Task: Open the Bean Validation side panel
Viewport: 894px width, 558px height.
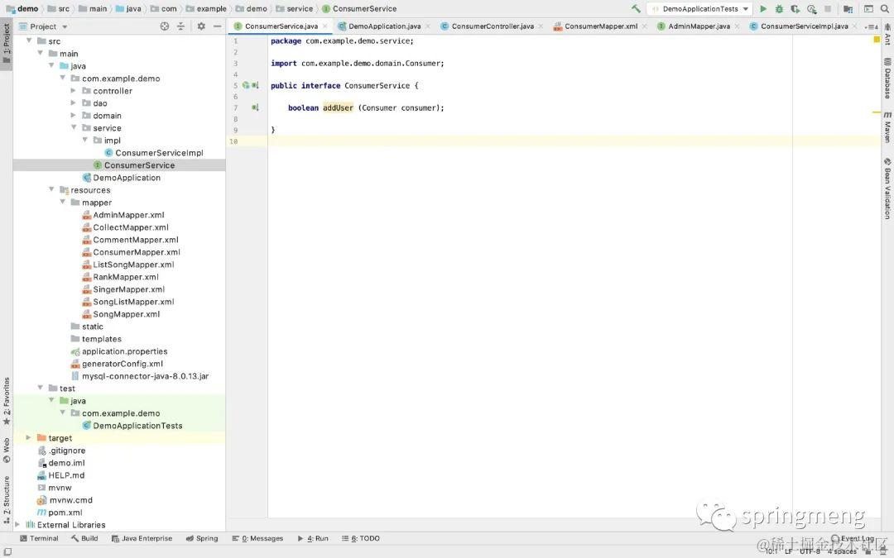Action: (887, 188)
